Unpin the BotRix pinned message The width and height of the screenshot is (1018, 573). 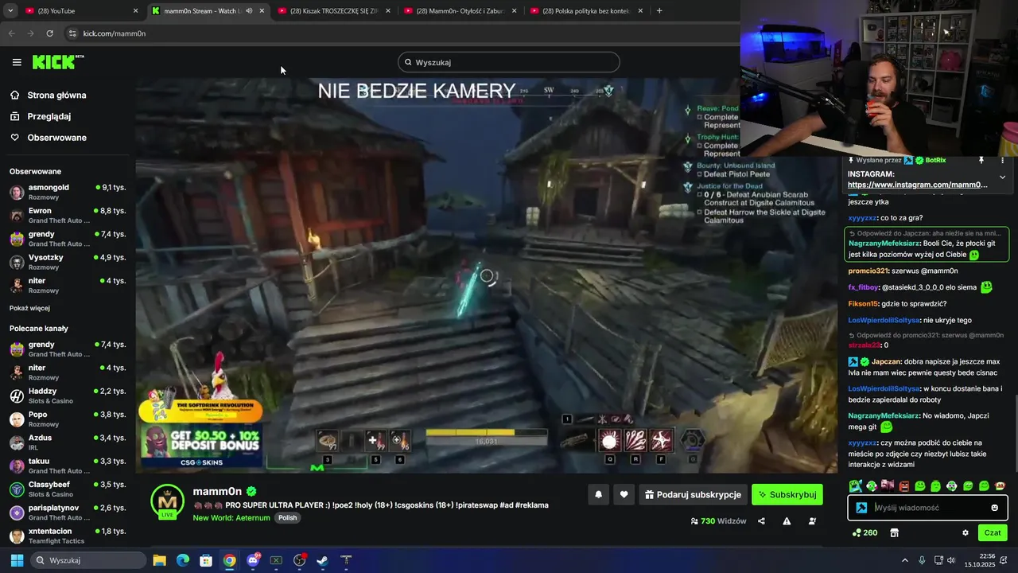tap(981, 160)
